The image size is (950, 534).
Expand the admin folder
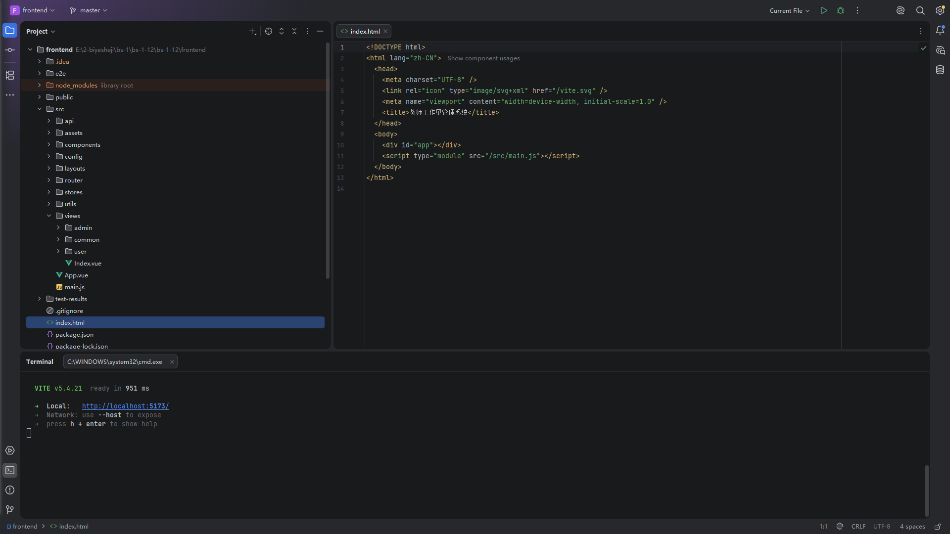(x=58, y=227)
